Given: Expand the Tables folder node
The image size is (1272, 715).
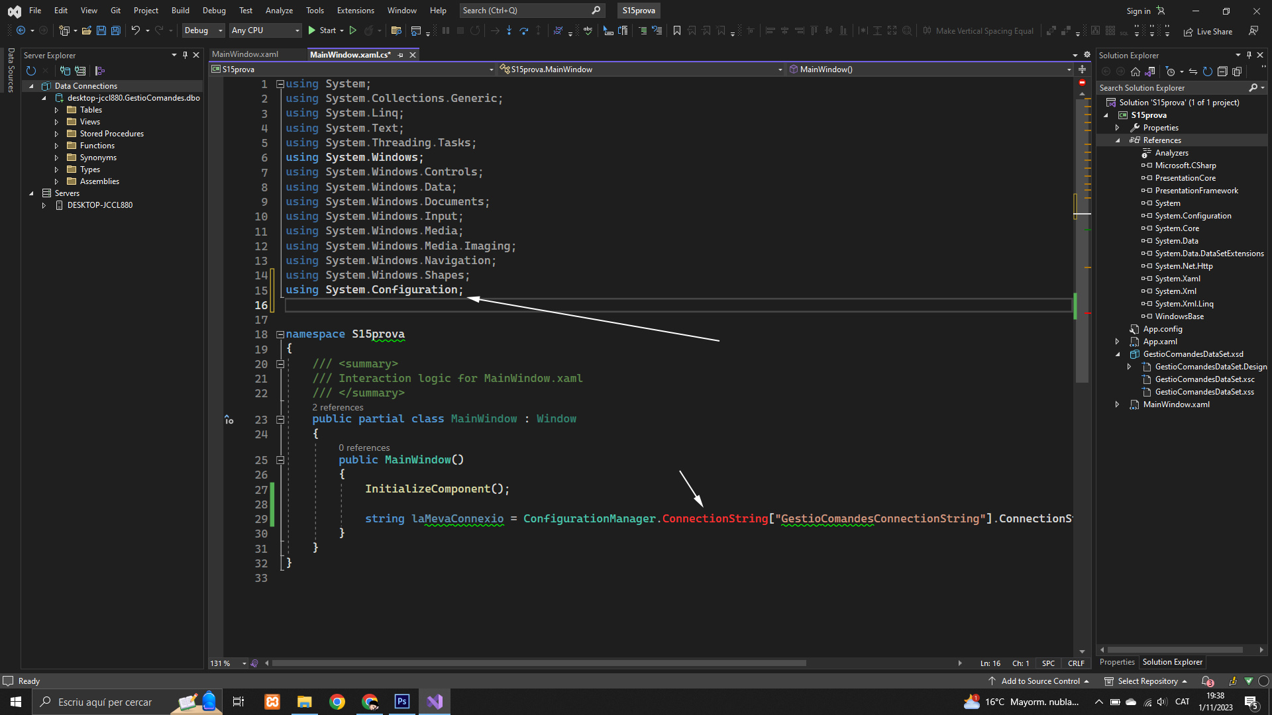Looking at the screenshot, I should [x=57, y=110].
